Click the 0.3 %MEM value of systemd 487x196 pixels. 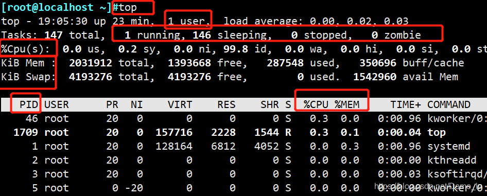pos(350,146)
